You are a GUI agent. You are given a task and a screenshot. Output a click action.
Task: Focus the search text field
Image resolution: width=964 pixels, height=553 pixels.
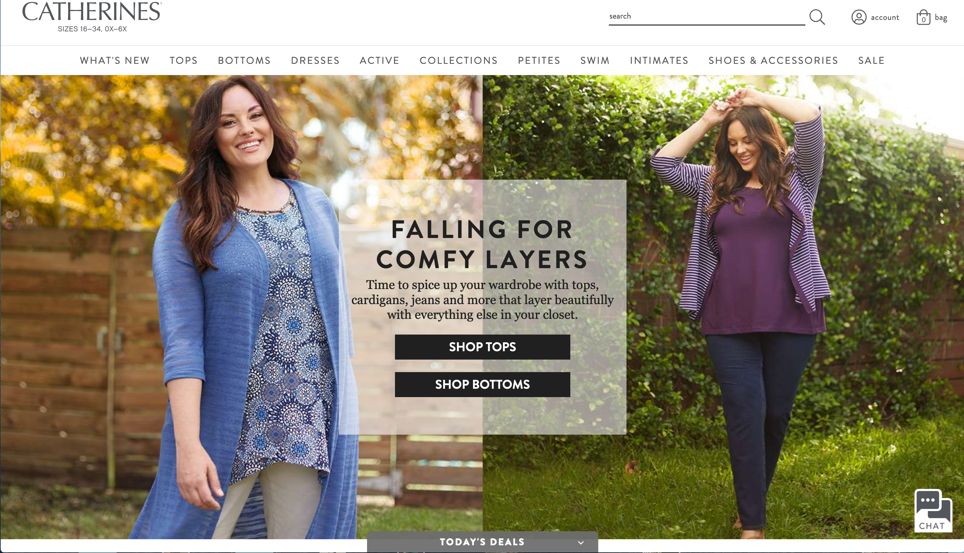(707, 16)
